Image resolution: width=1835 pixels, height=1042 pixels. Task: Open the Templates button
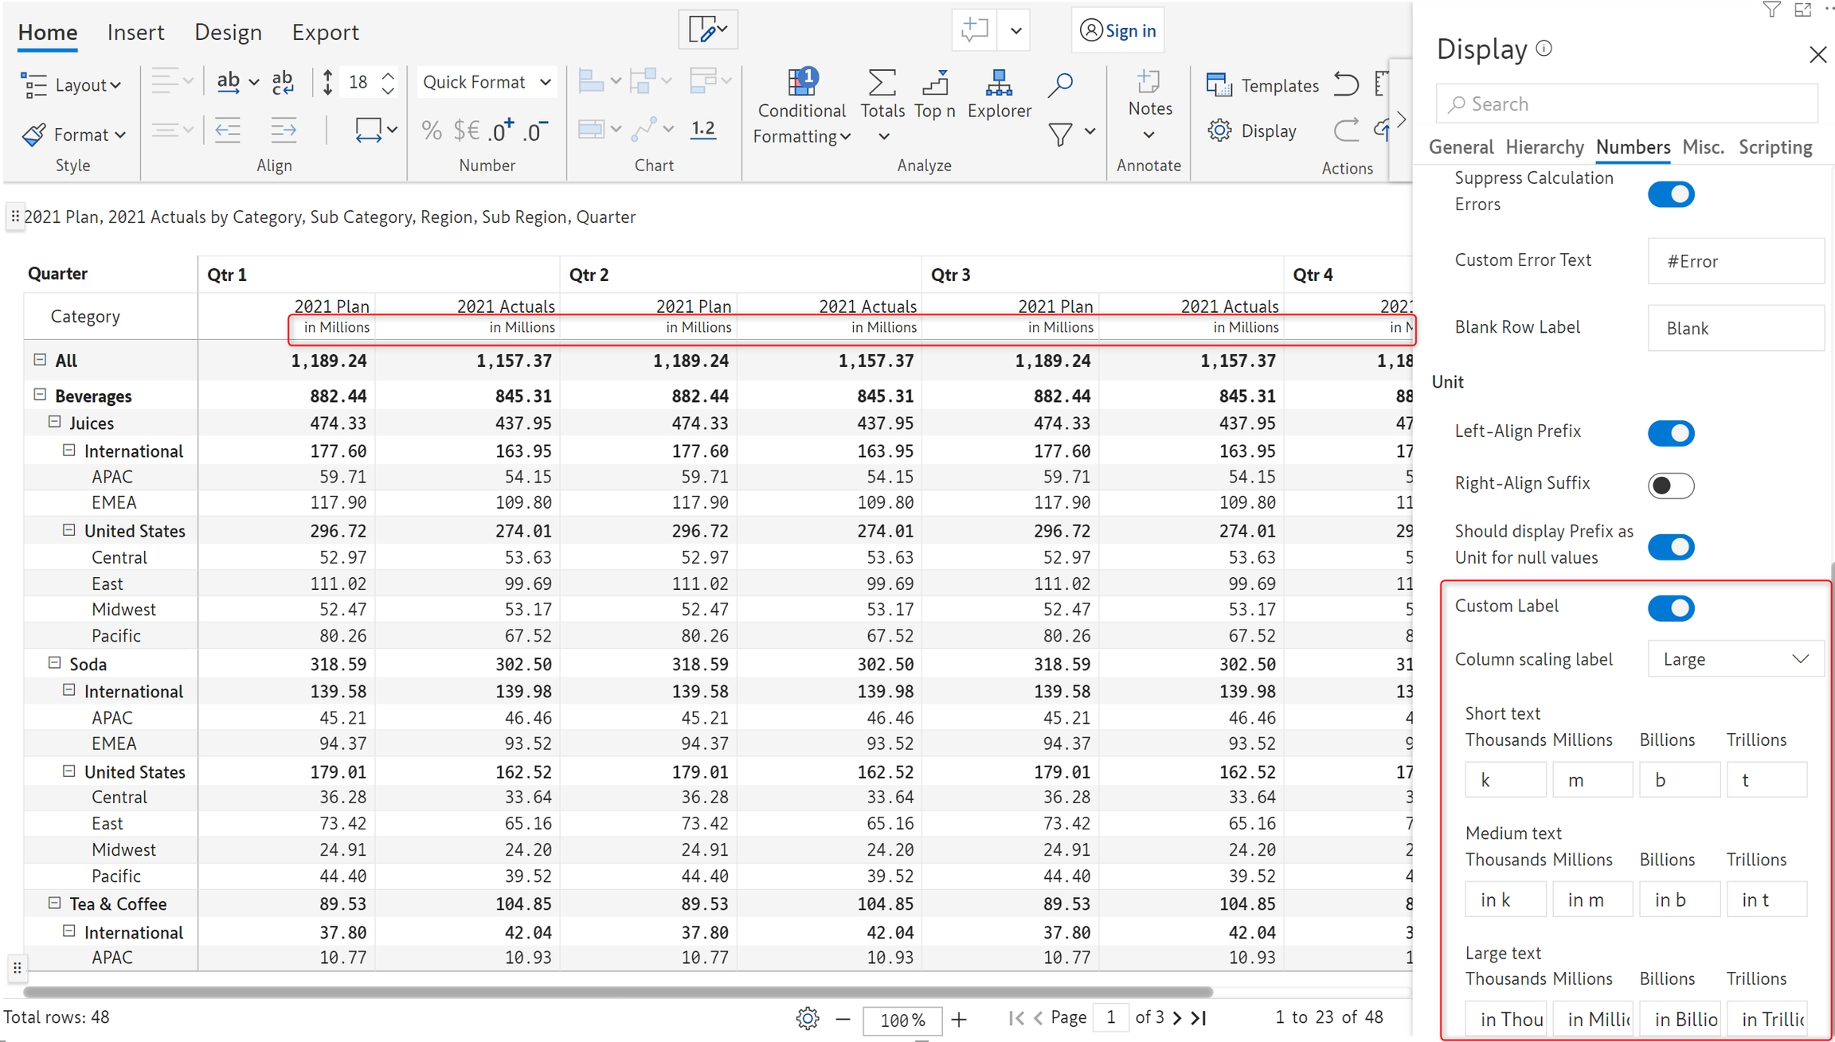coord(1263,84)
